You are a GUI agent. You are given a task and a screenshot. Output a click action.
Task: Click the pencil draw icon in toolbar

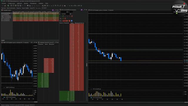(x=60, y=6)
